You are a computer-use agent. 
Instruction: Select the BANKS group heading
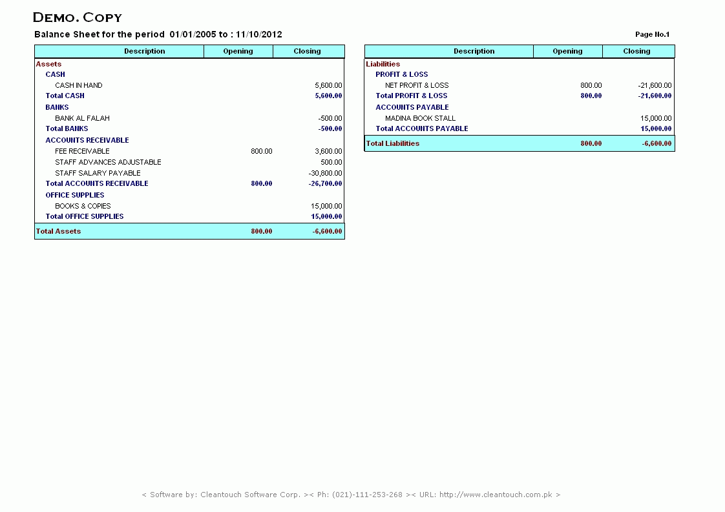pos(57,107)
